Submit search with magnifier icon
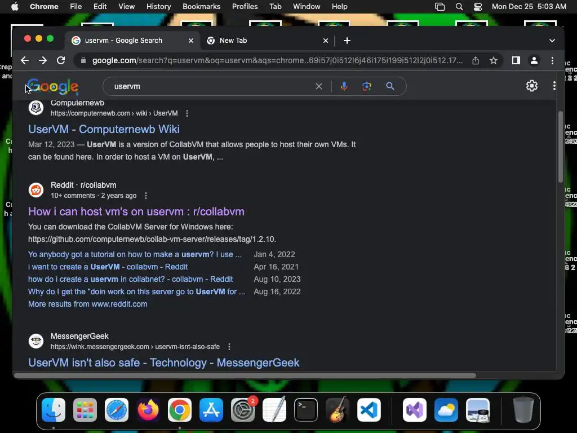 [x=390, y=86]
